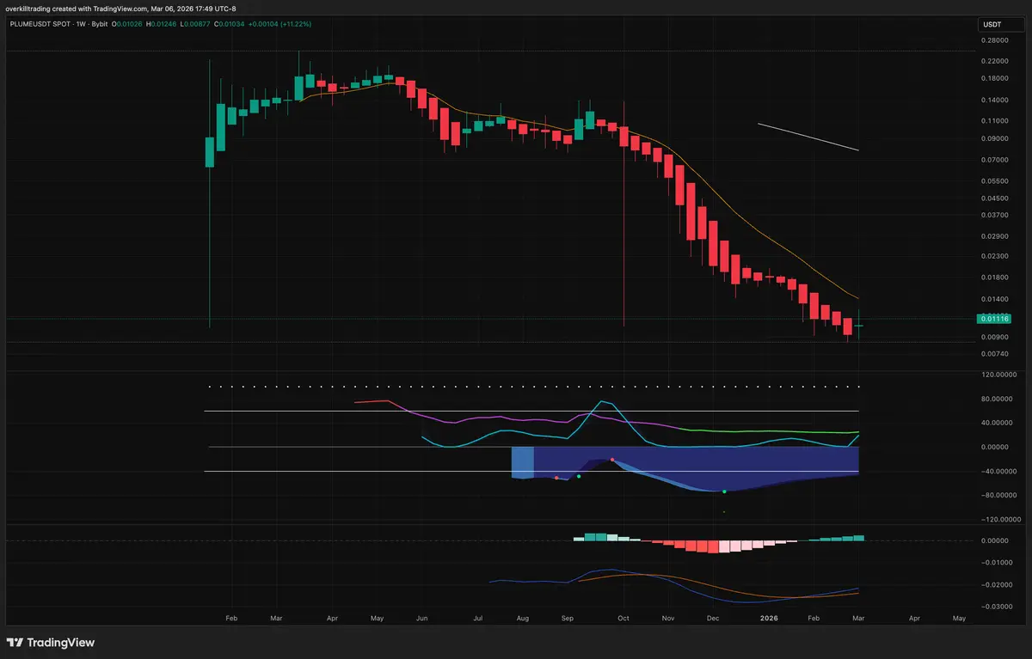
Task: Click the -80.00000 oscillator axis label
Action: point(998,496)
